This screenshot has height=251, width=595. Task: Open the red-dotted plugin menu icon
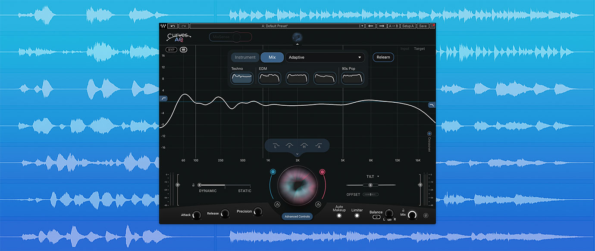click(432, 26)
